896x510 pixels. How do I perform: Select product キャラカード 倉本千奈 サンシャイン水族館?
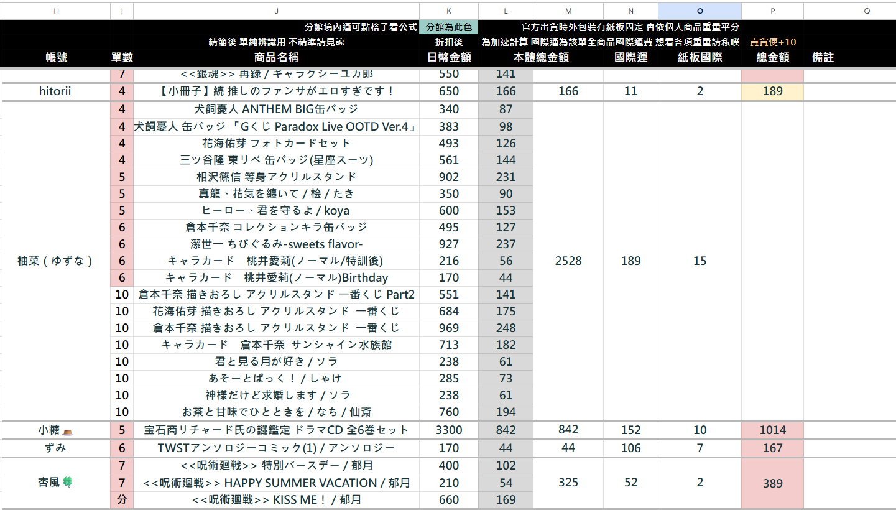click(276, 345)
